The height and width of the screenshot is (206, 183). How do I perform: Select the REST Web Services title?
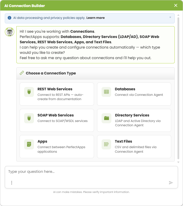(55, 89)
